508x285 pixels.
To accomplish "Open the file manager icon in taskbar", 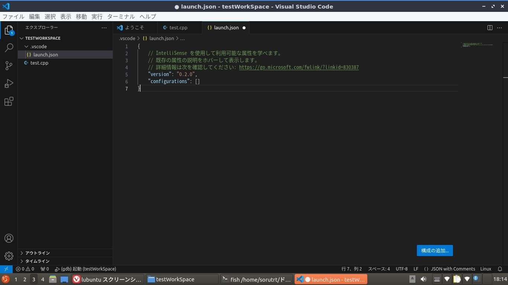I will pyautogui.click(x=53, y=279).
